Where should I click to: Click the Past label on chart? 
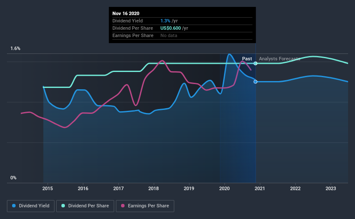[x=247, y=59]
